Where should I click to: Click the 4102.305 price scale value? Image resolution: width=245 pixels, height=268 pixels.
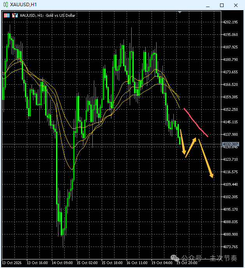tap(230, 197)
